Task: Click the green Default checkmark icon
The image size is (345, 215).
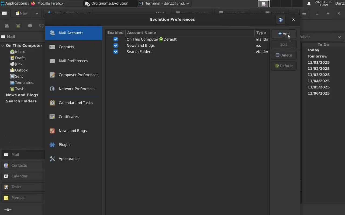Action: [161, 39]
